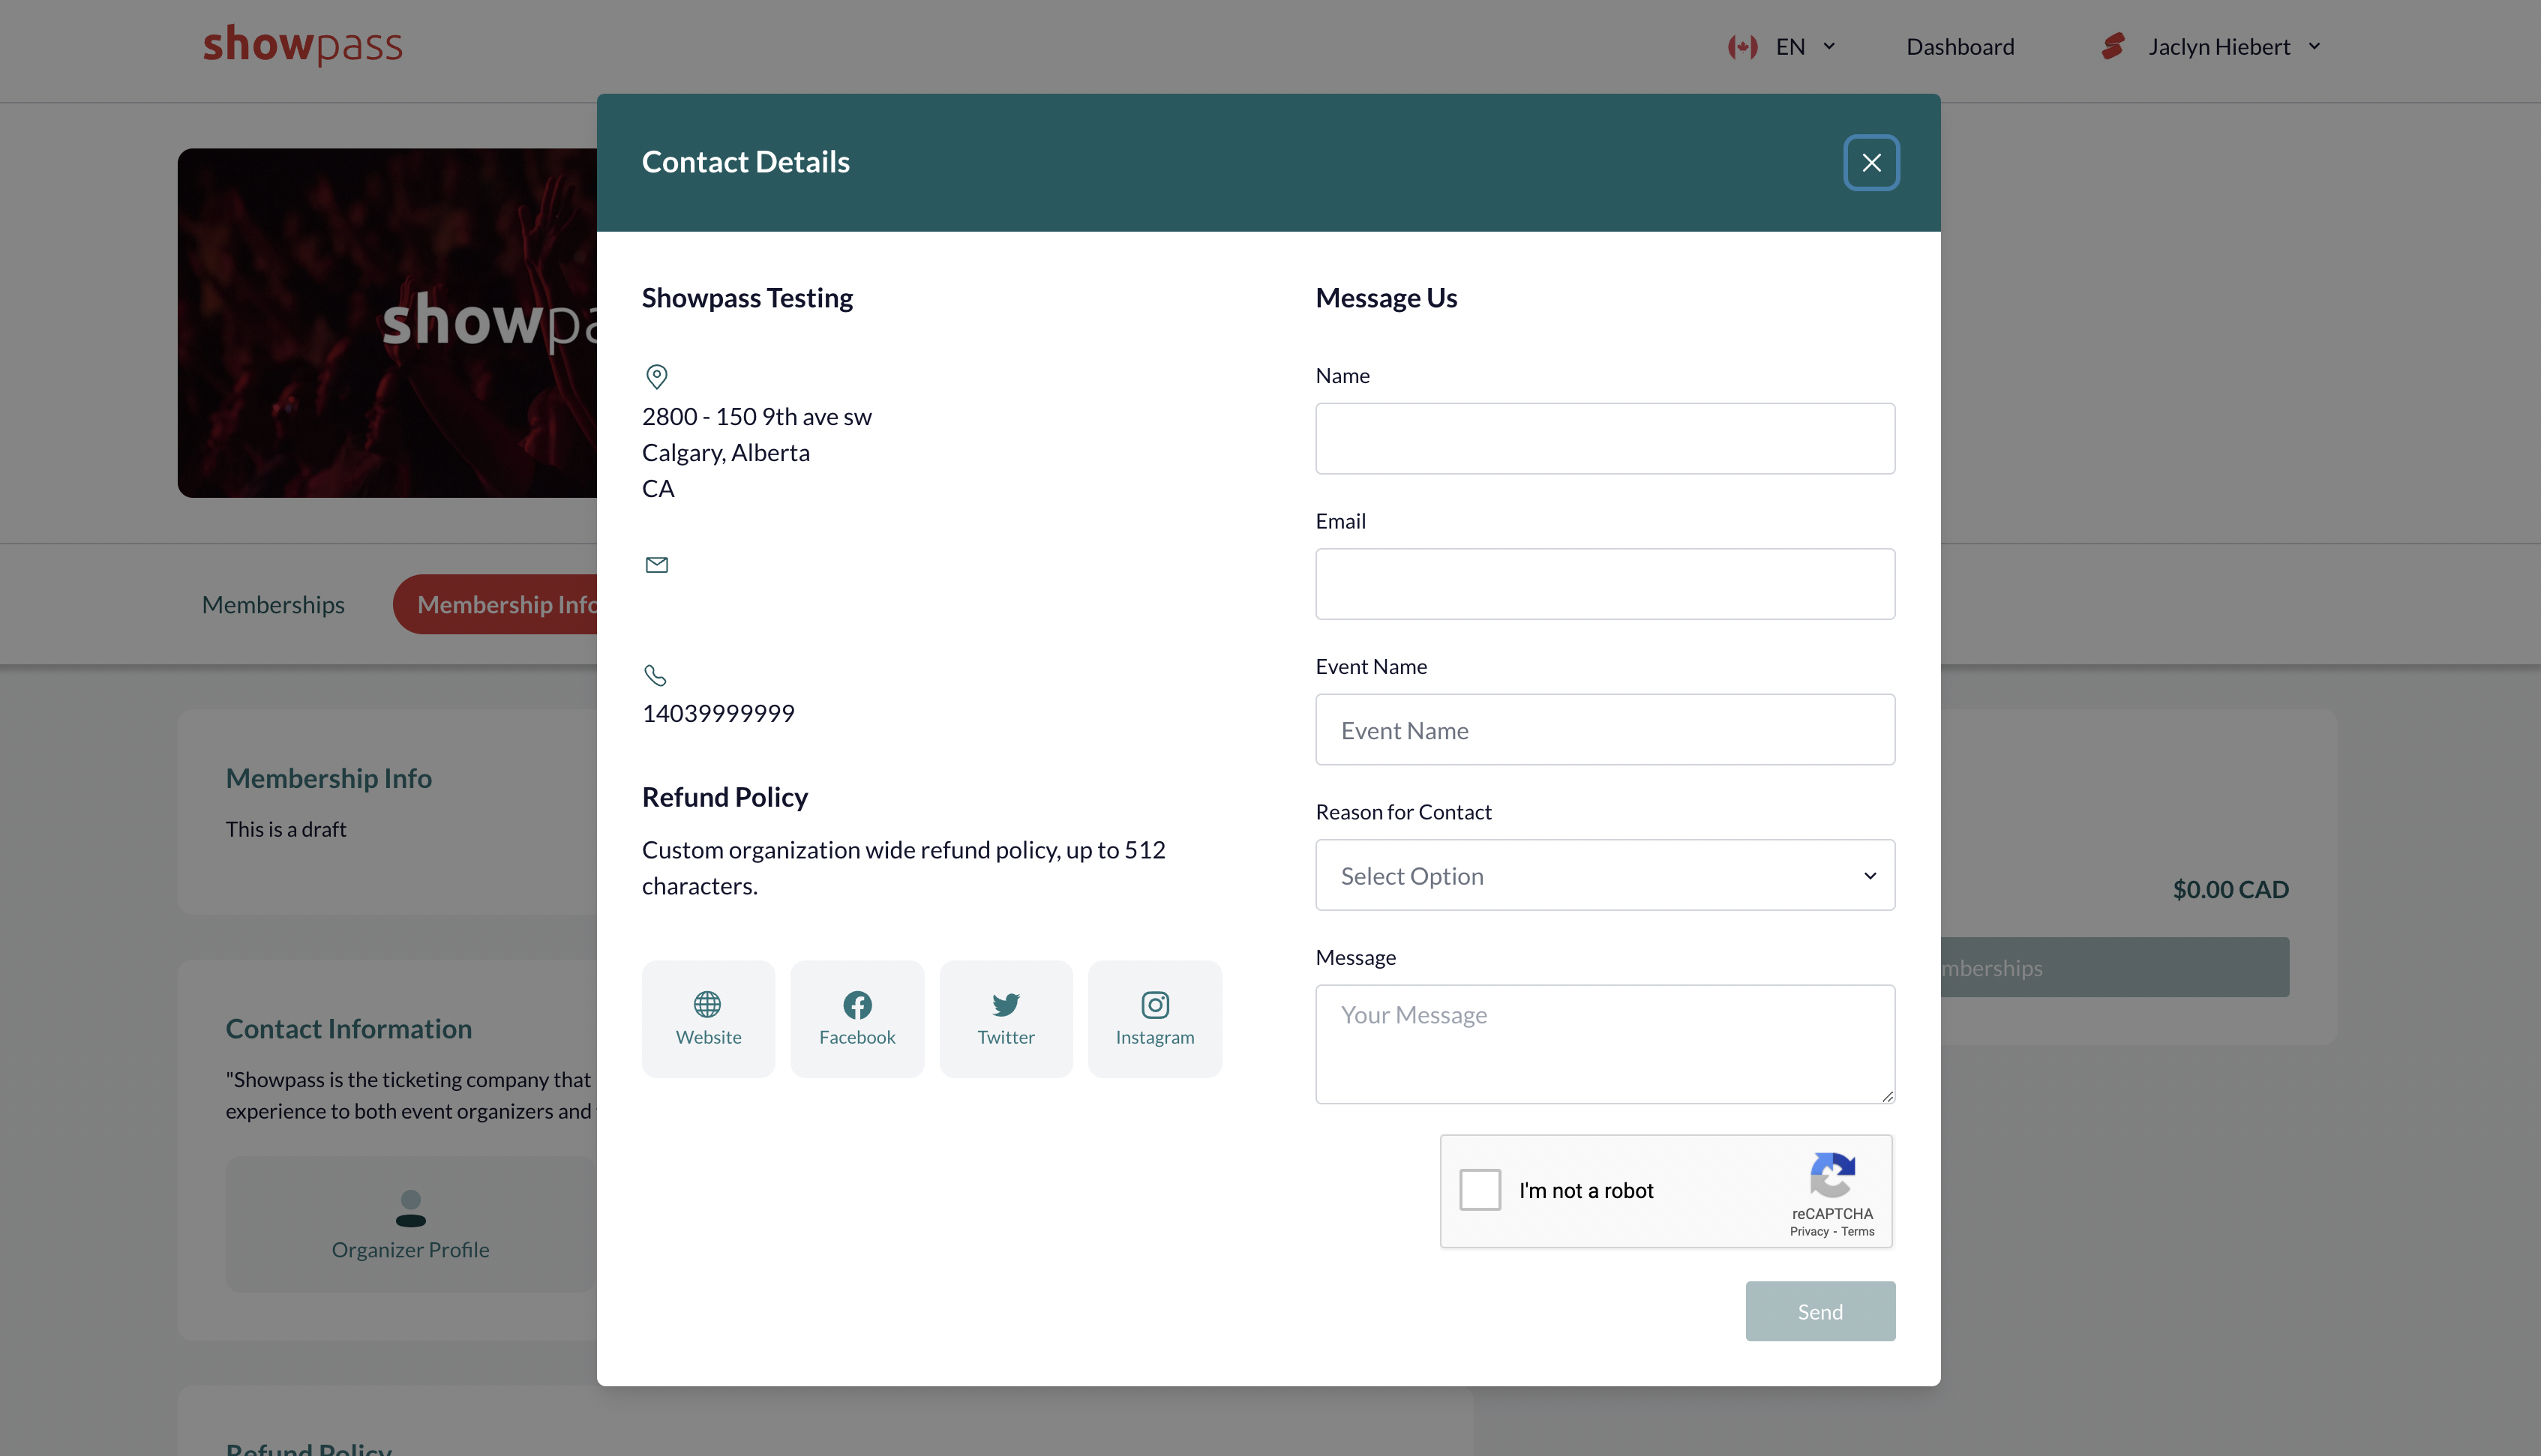Check the I'm not a robot box
Screen dimensions: 2541x1456
[1480, 1190]
